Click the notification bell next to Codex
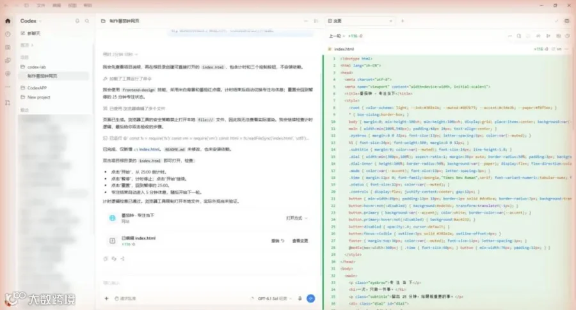The image size is (576, 310). coord(77,21)
